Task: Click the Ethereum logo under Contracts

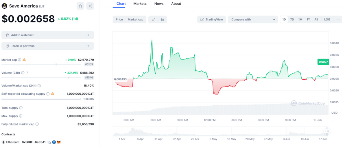Action: click(3, 142)
